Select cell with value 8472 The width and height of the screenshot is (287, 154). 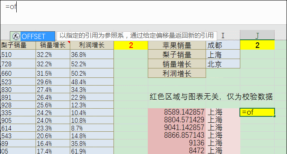coord(177,150)
